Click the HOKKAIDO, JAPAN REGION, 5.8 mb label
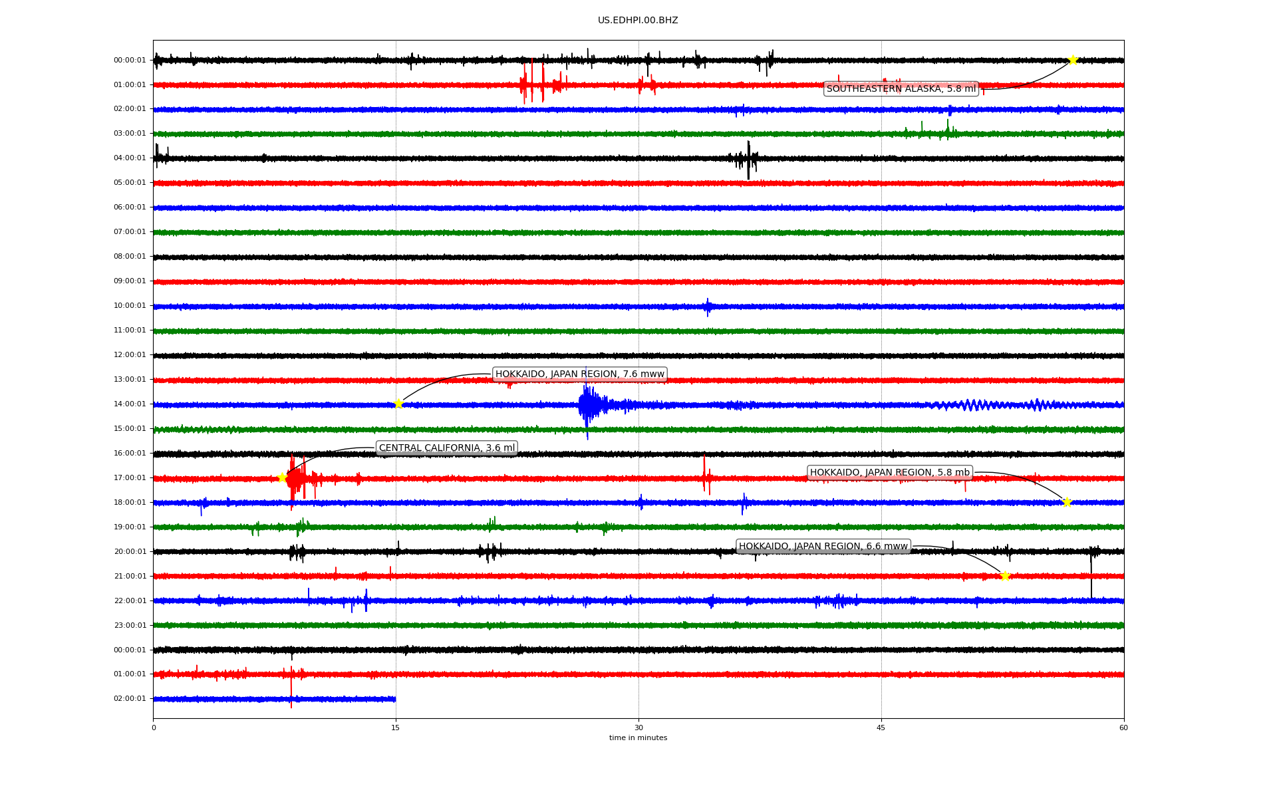 pyautogui.click(x=889, y=472)
